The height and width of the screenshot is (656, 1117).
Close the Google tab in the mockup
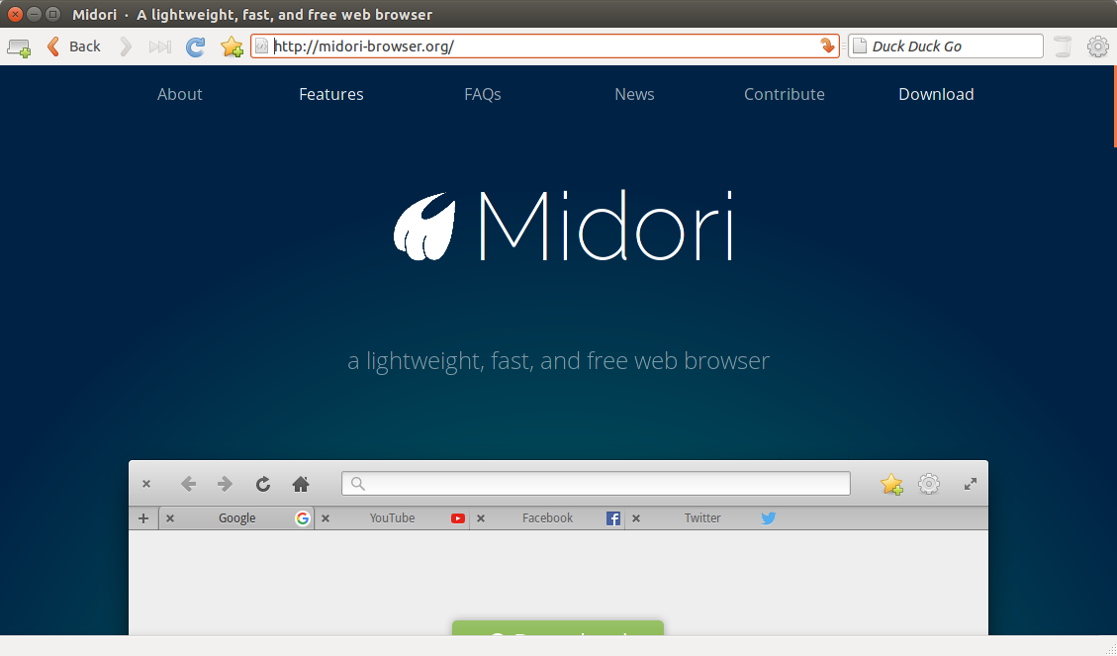point(170,518)
